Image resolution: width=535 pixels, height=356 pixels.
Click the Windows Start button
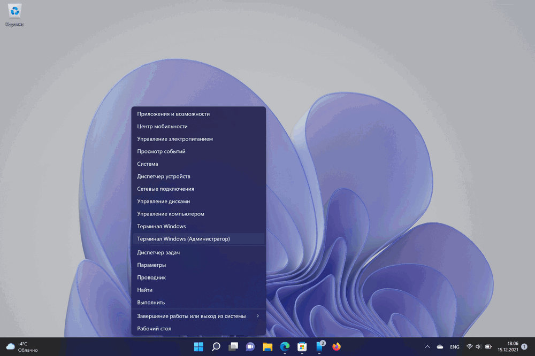pos(198,346)
